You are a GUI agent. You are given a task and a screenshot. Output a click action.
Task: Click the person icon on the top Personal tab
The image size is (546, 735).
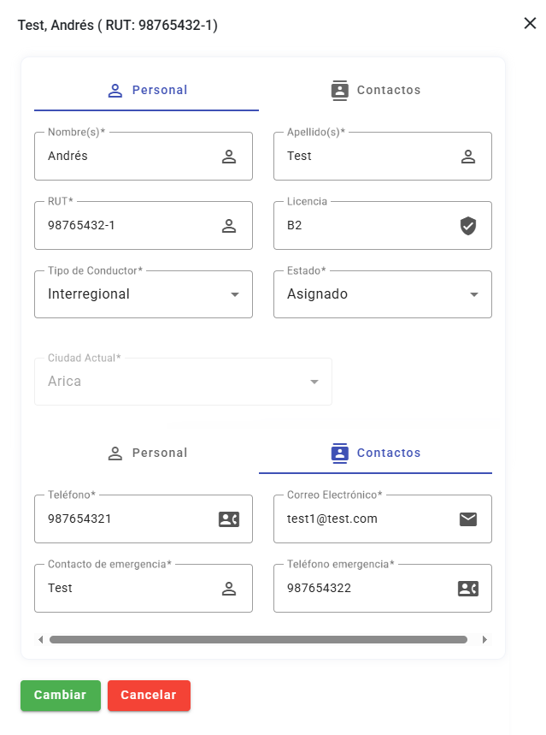tap(115, 90)
